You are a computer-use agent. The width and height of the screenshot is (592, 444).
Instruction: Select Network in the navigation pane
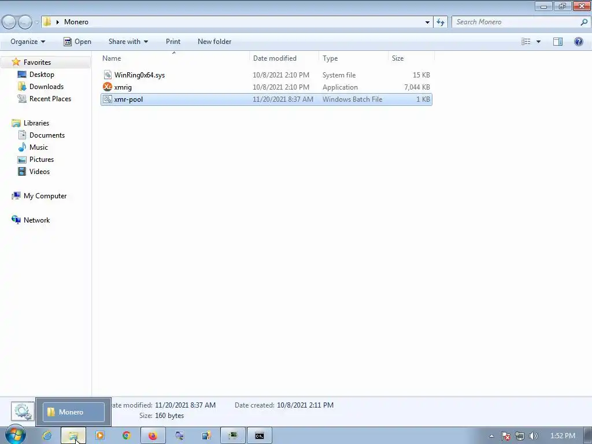click(x=36, y=220)
